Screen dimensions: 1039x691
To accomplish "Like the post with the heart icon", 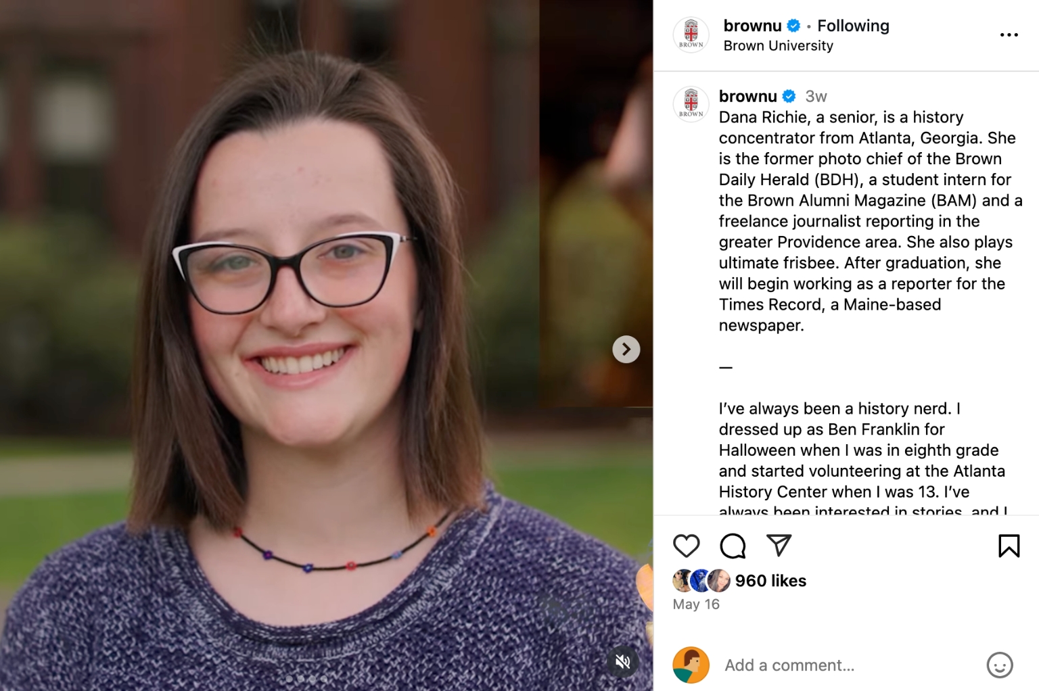I will [686, 546].
